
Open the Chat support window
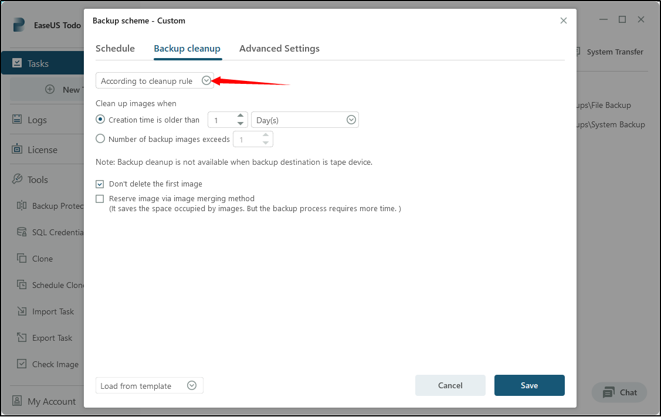click(619, 392)
